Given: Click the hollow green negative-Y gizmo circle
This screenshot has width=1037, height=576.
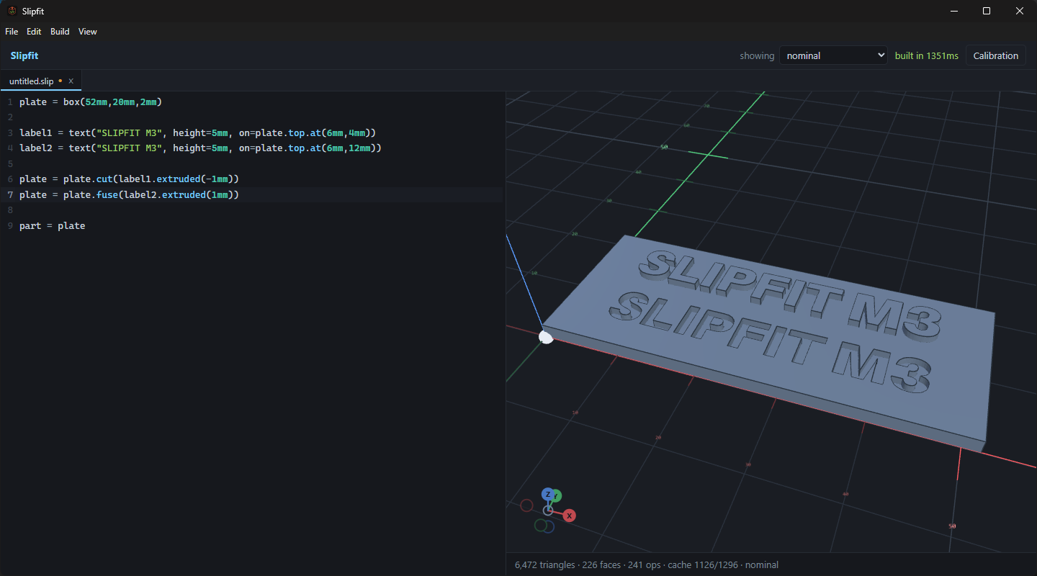Looking at the screenshot, I should tap(540, 526).
